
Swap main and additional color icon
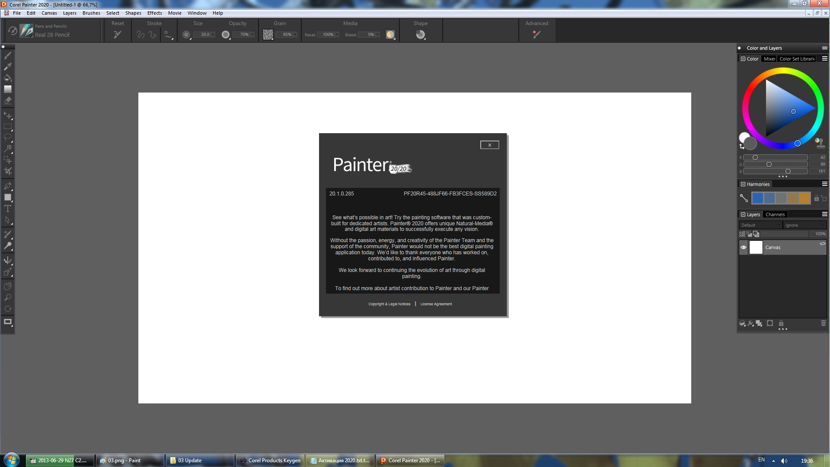point(742,147)
